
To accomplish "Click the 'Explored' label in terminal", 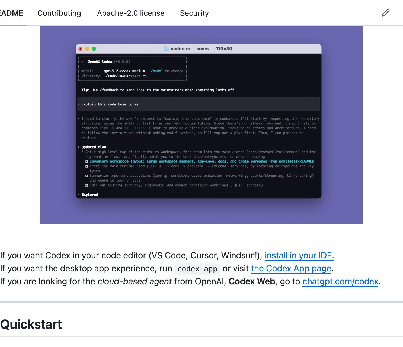I will click(89, 195).
